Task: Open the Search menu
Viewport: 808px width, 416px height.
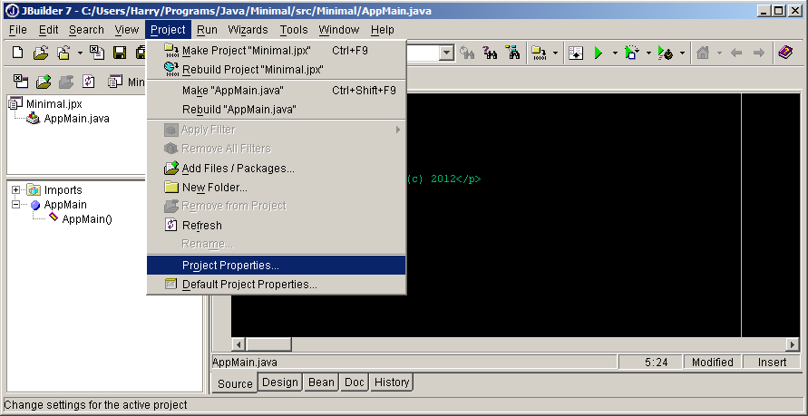Action: tap(86, 30)
